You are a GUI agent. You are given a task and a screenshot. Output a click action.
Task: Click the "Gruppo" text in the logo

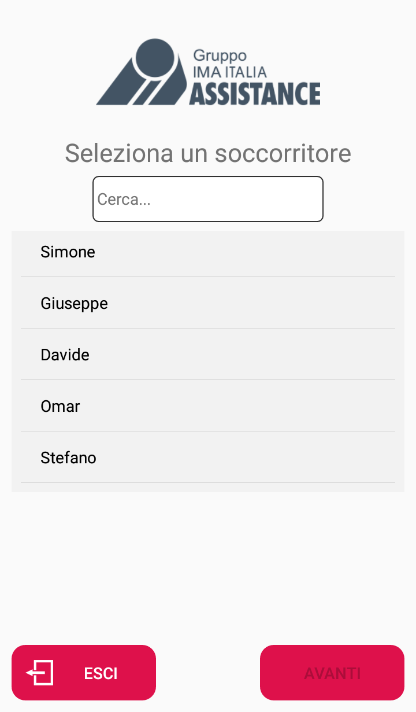220,56
